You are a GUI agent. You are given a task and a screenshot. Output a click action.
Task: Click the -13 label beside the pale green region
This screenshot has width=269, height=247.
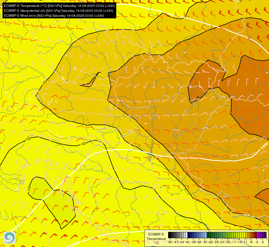pyautogui.click(x=29, y=189)
